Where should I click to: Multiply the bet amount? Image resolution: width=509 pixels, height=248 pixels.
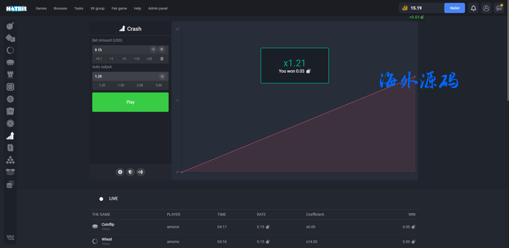pyautogui.click(x=161, y=49)
